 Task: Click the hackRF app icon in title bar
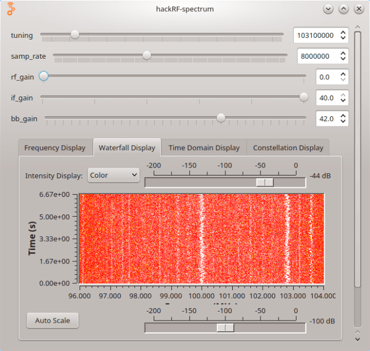click(x=11, y=9)
